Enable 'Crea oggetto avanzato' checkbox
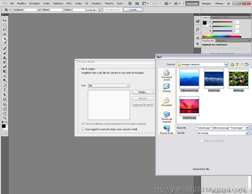Image resolution: width=252 pixels, height=194 pixels. [83, 129]
